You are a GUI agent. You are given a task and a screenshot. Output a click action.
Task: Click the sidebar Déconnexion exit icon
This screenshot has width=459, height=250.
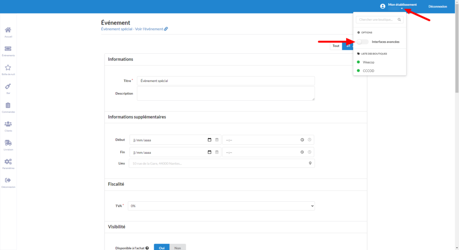click(8, 180)
